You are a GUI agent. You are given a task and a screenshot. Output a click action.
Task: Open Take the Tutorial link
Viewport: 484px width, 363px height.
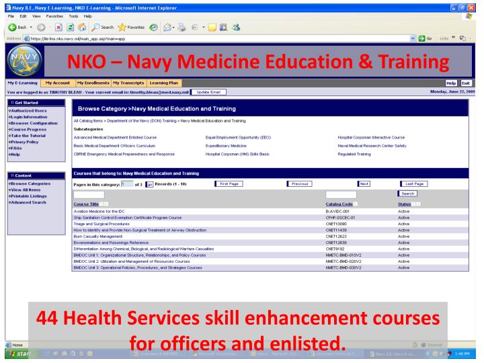27,136
